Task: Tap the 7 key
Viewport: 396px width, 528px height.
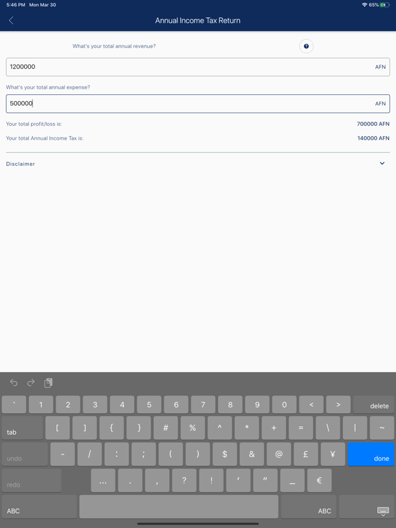Action: pyautogui.click(x=203, y=404)
